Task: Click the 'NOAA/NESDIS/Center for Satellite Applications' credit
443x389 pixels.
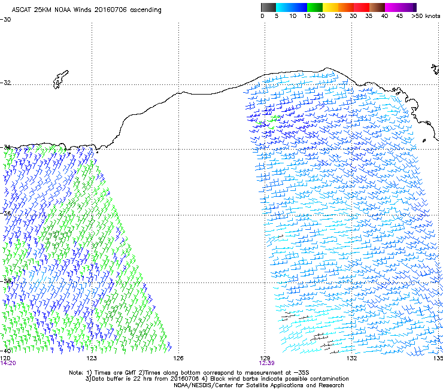Action: [259, 385]
